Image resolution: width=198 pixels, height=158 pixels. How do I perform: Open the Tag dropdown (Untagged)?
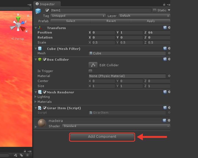(78, 16)
